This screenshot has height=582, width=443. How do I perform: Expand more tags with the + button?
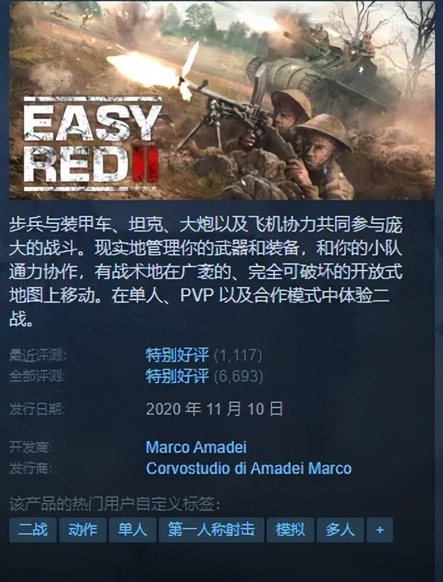380,530
